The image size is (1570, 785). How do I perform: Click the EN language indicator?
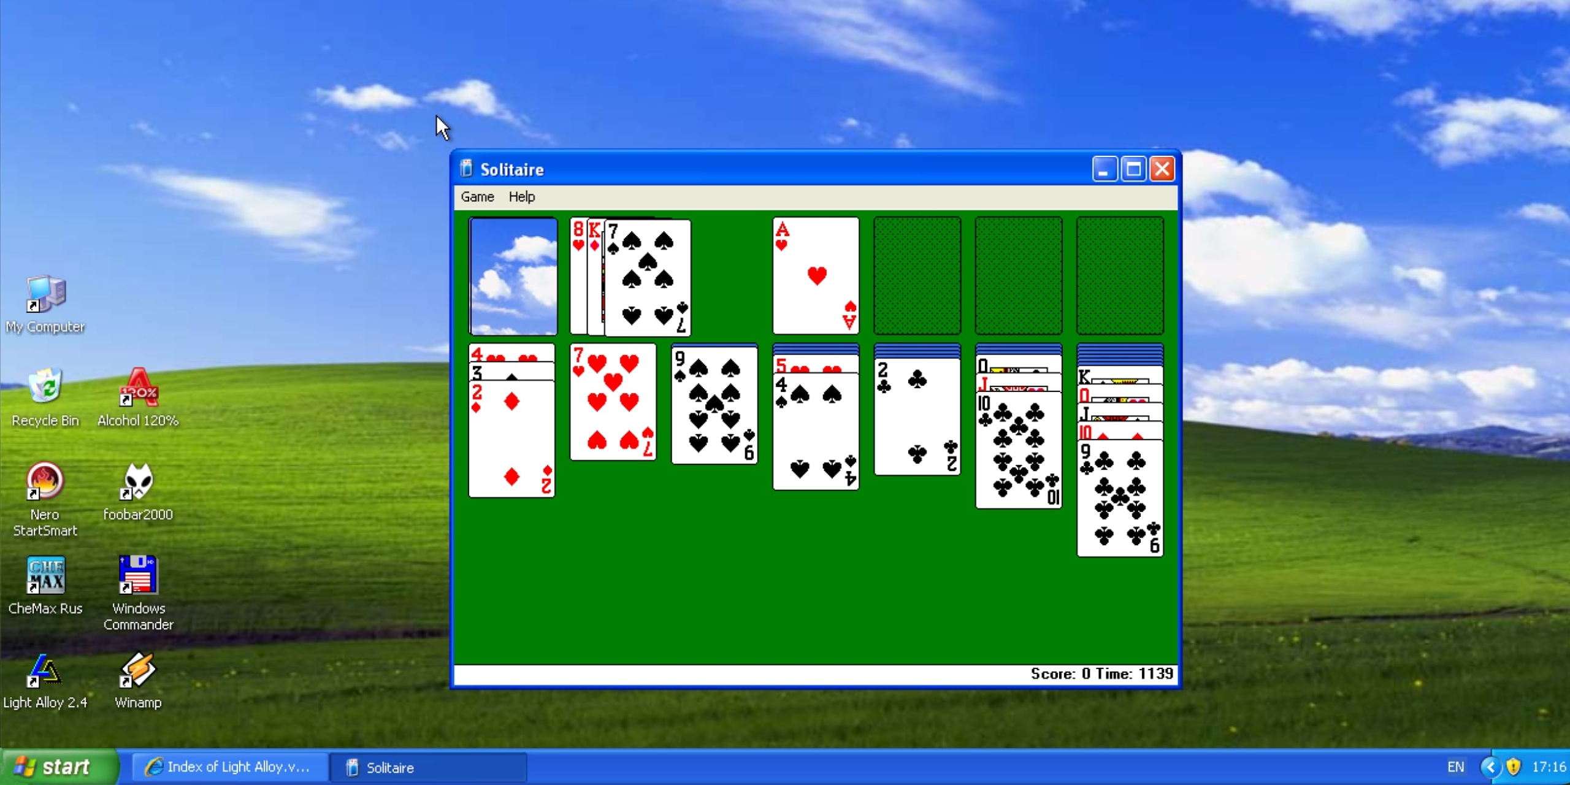pos(1455,767)
